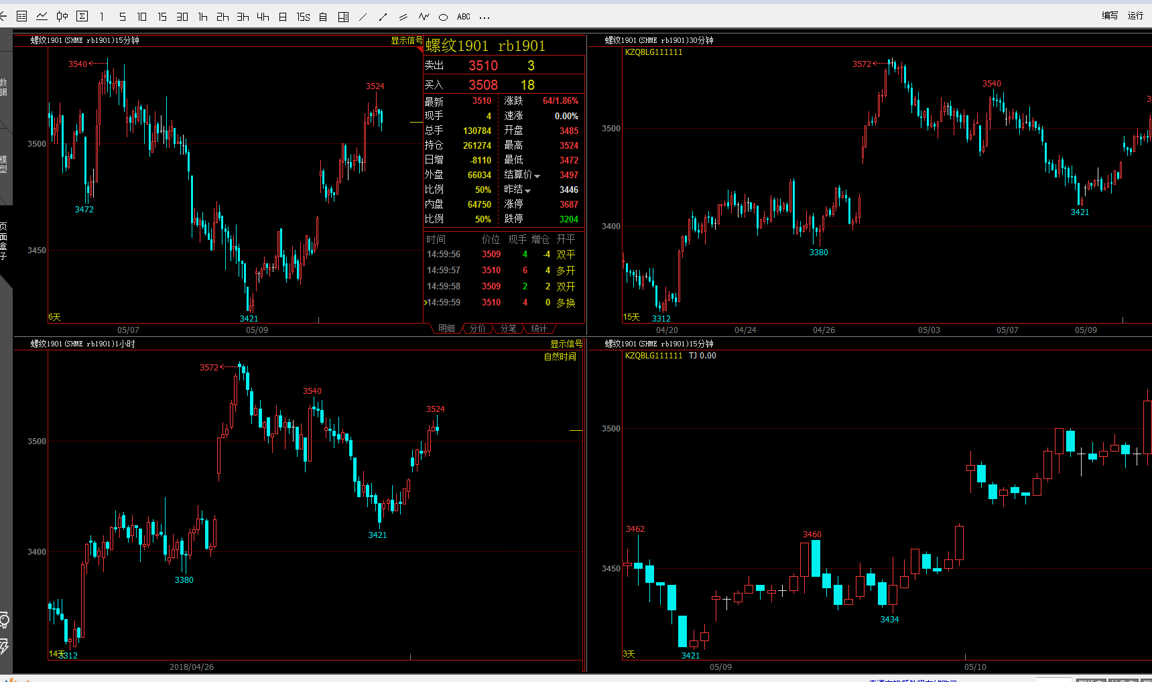Switch chart to 1h period

tap(202, 17)
